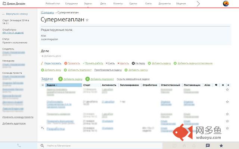This screenshot has width=239, height=149.
Task: Open the Общение menu item
Action: tap(181, 3)
